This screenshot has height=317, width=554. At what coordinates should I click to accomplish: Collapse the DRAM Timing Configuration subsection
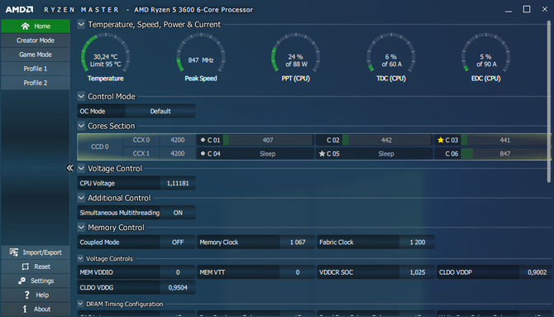tap(80, 304)
